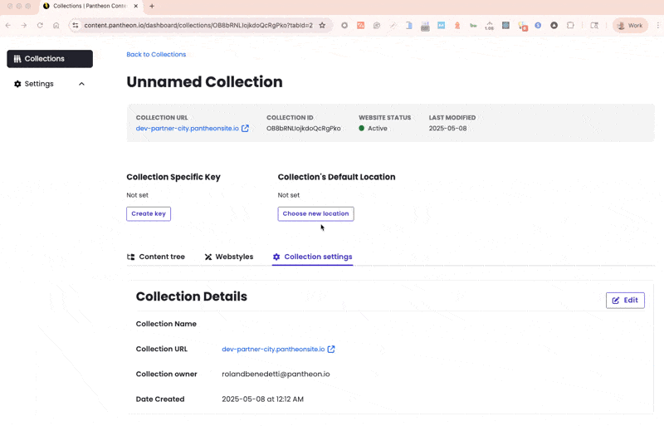Reload the page with browser refresh icon
664x426 pixels.
coord(40,26)
